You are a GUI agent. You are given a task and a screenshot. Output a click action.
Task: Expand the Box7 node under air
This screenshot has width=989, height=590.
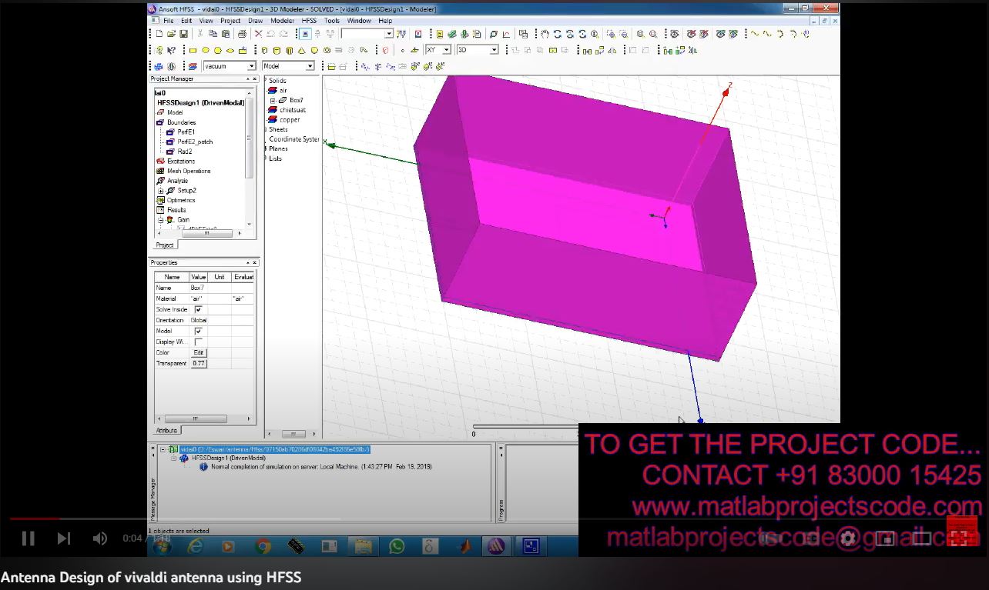pyautogui.click(x=273, y=101)
